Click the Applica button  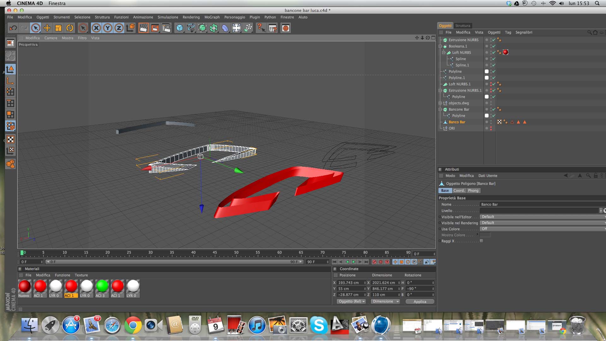pos(420,302)
